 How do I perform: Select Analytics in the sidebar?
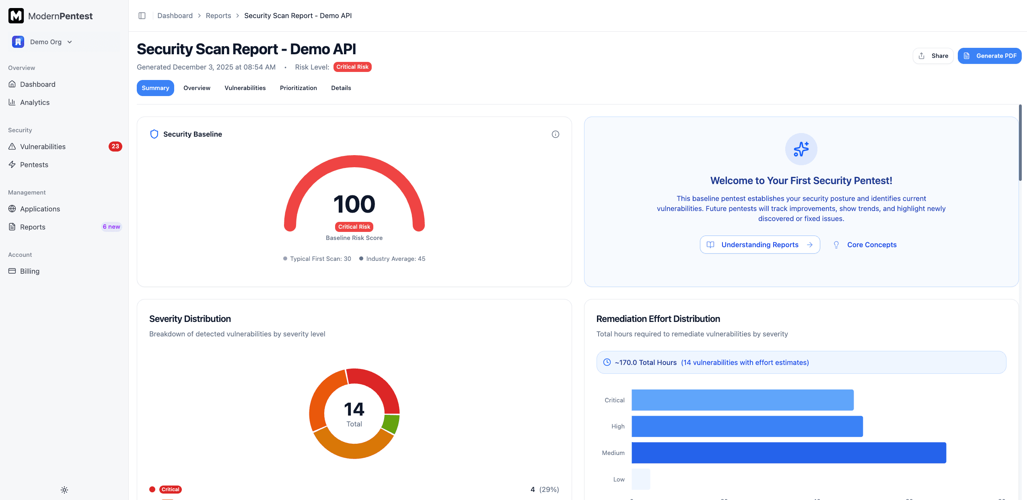point(35,102)
